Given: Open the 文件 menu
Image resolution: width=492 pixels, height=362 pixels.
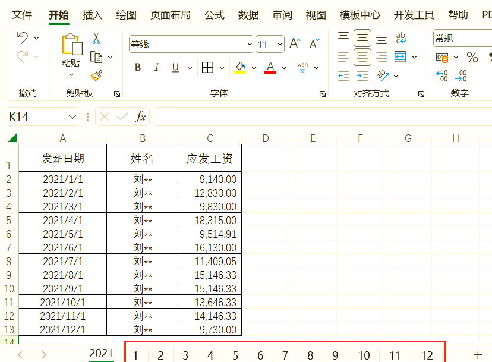Looking at the screenshot, I should [22, 15].
